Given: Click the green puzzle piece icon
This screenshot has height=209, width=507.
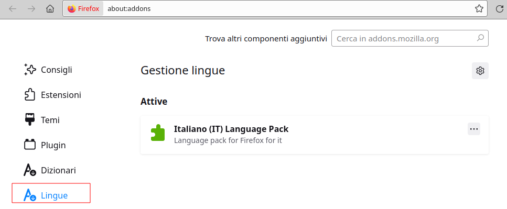Looking at the screenshot, I should [x=158, y=133].
